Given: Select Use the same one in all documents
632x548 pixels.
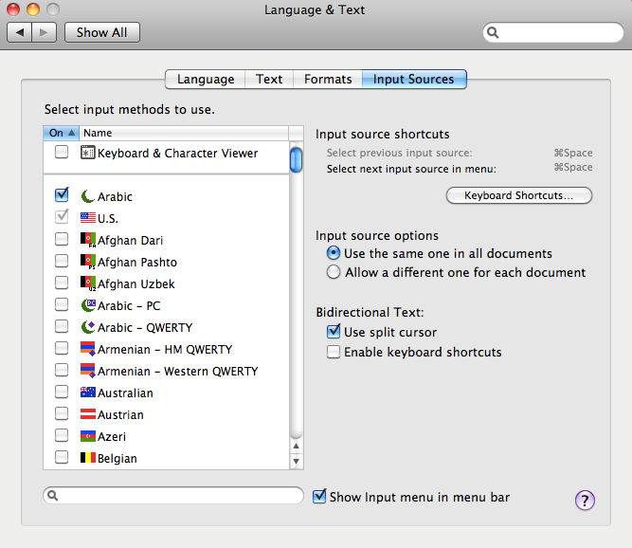Looking at the screenshot, I should coord(334,253).
